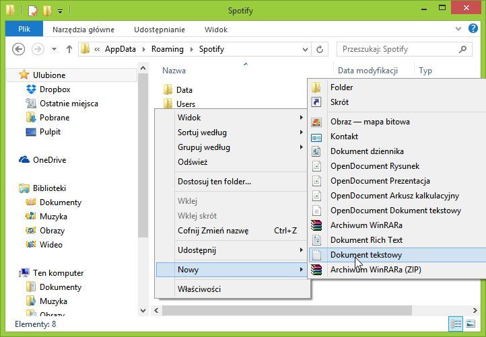Switch to Narzędzia główne tab
Image resolution: width=486 pixels, height=337 pixels.
pos(83,30)
